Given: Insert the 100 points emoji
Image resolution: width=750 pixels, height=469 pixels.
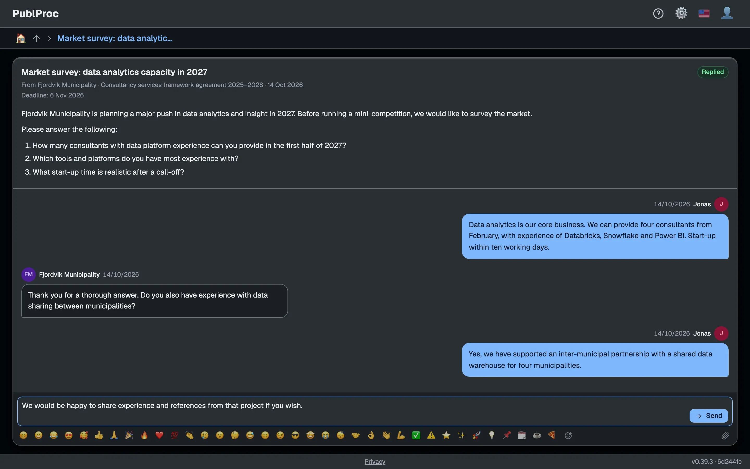Looking at the screenshot, I should point(174,435).
